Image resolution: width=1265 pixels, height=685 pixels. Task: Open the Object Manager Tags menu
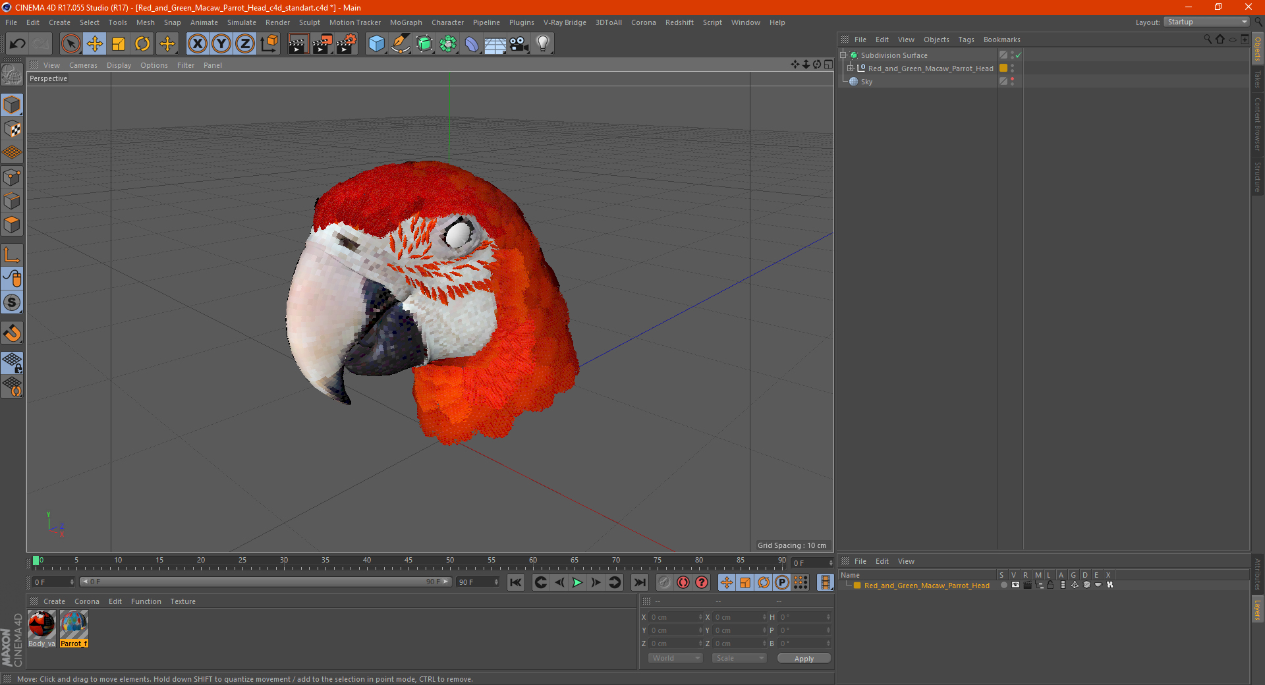pos(966,40)
